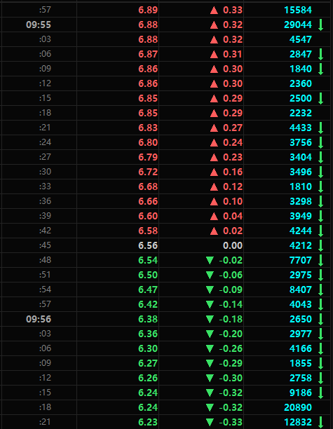Click green triangle beside change -0.26
This screenshot has width=333, height=429.
210,348
